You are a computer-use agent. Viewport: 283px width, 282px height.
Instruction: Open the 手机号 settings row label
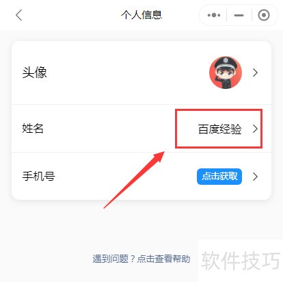[38, 176]
